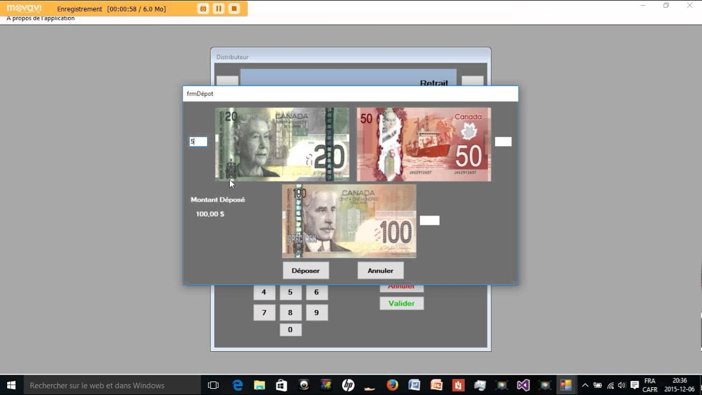Viewport: 702px width, 395px height.
Task: Click the 'Rechercher sur le web' search box
Action: (112, 385)
